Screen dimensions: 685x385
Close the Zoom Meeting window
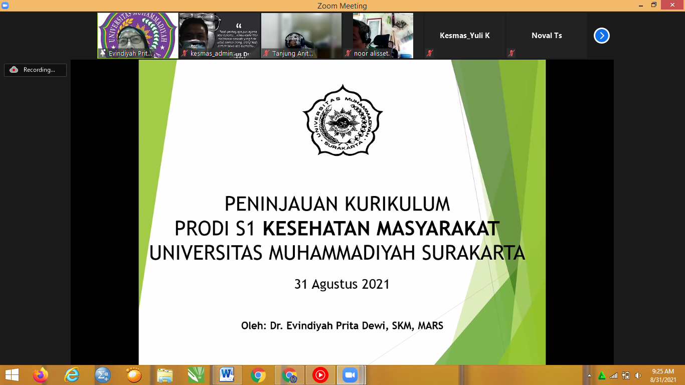(672, 5)
